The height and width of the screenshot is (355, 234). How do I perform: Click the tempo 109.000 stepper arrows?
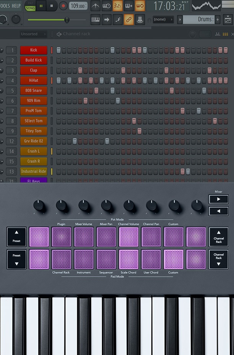pyautogui.click(x=86, y=6)
